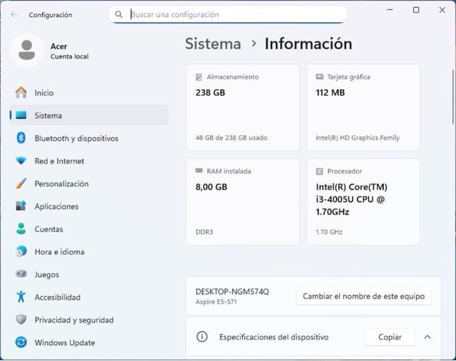Click the Almacenamiento disk icon
Screen dimensions: 456x361
coord(199,77)
